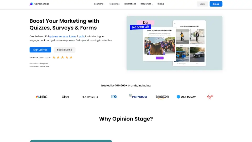The height and width of the screenshot is (142, 252).
Task: Click 'How do you get to work?' question
Action: pyautogui.click(x=189, y=26)
